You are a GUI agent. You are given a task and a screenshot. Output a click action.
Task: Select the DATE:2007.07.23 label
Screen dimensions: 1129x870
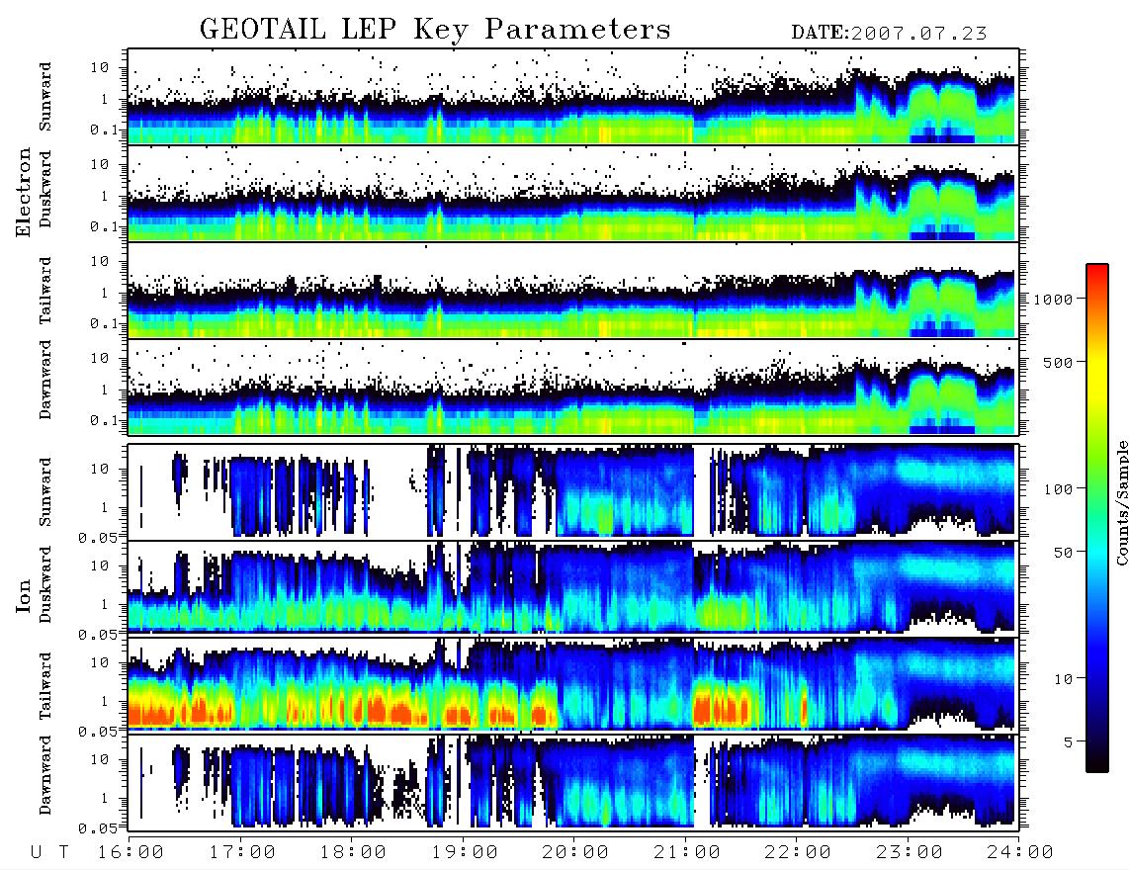coord(889,34)
